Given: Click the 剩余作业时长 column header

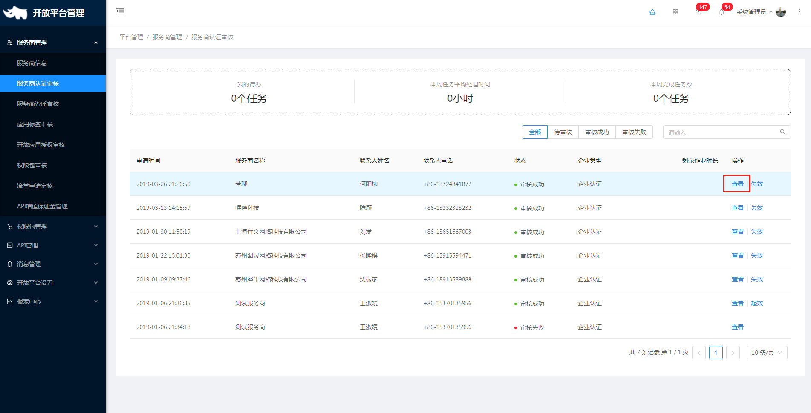Looking at the screenshot, I should pos(700,161).
